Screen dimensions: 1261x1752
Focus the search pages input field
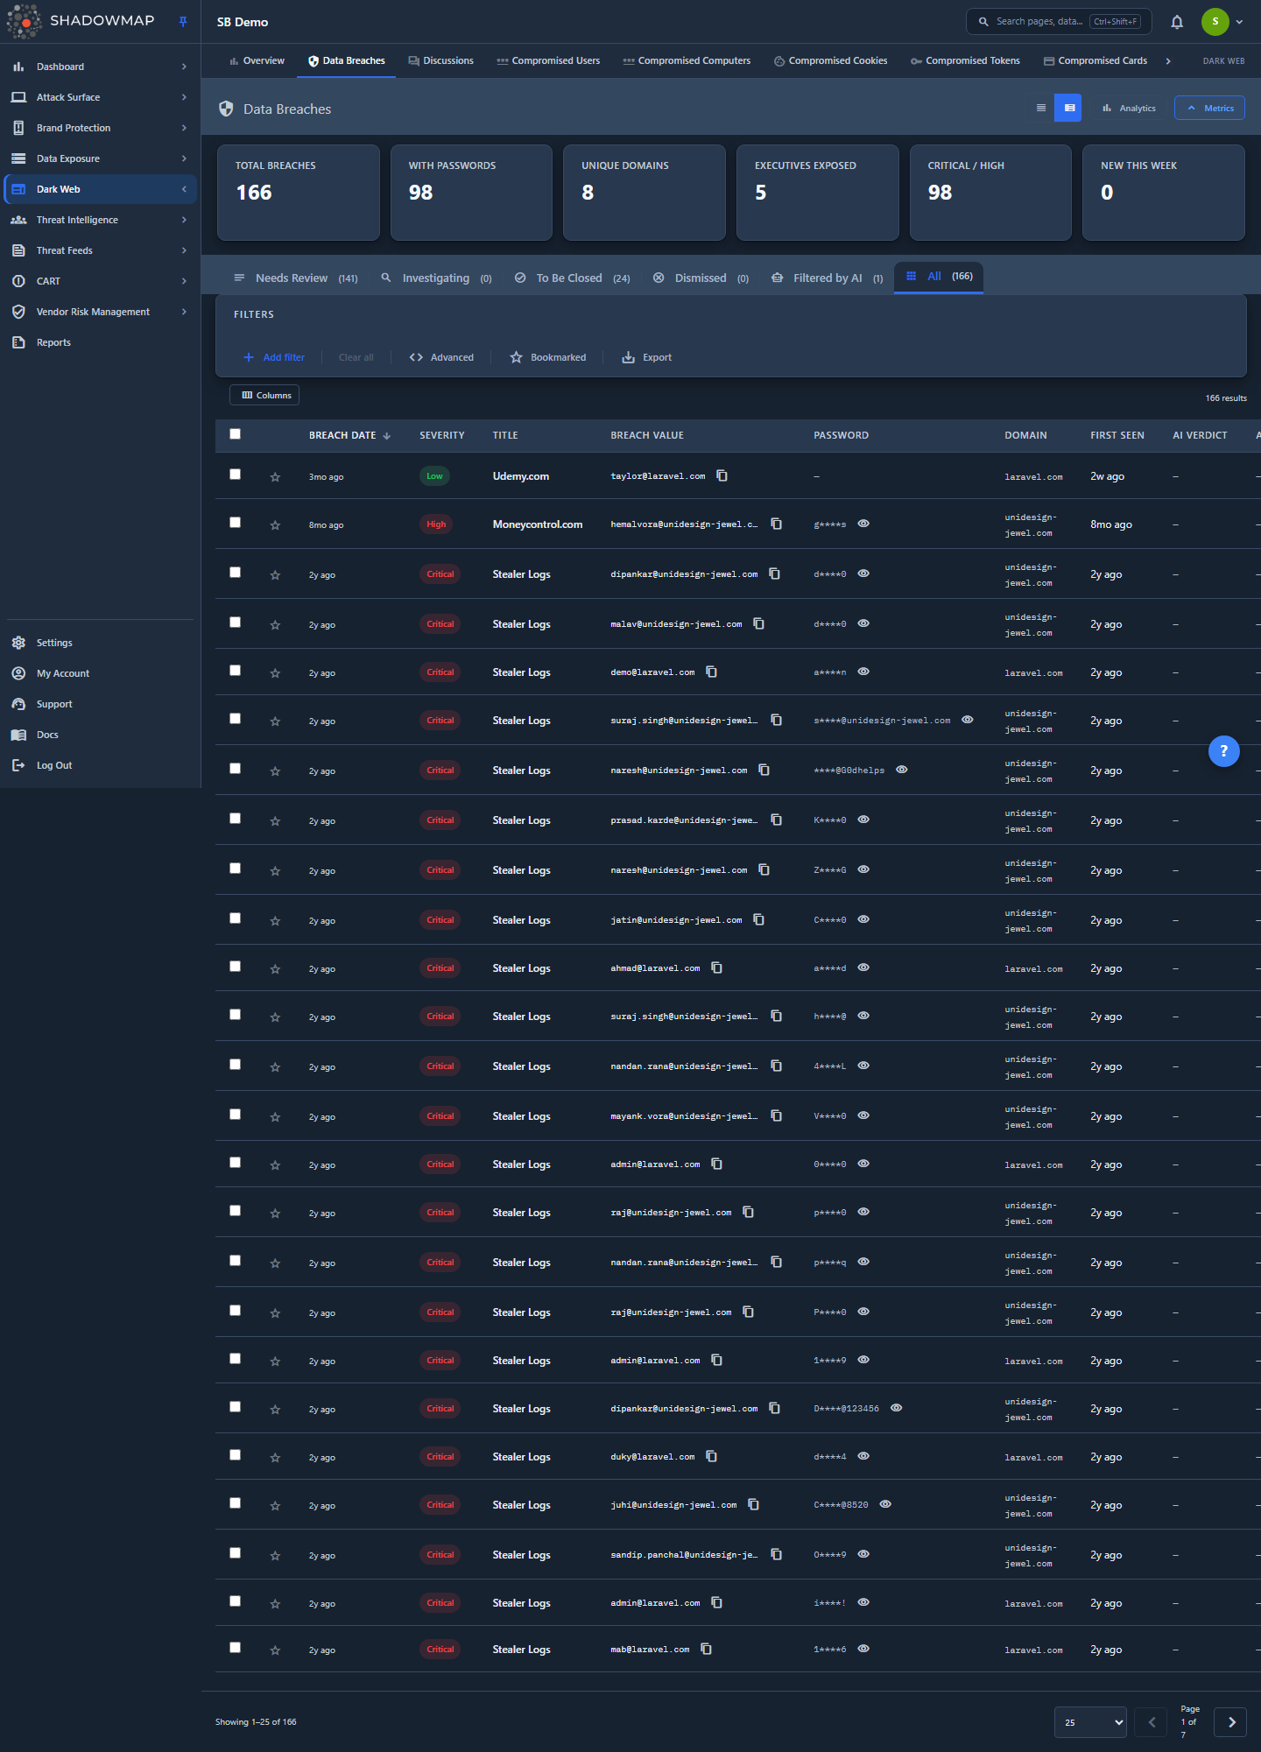(1058, 22)
